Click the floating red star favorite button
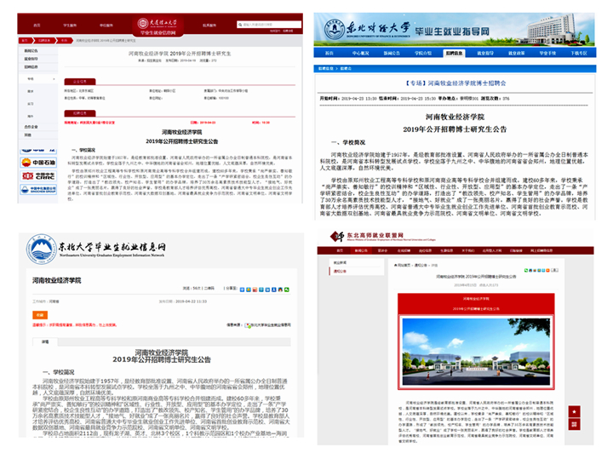Screen dimensions: 613x459 pyautogui.click(x=574, y=411)
